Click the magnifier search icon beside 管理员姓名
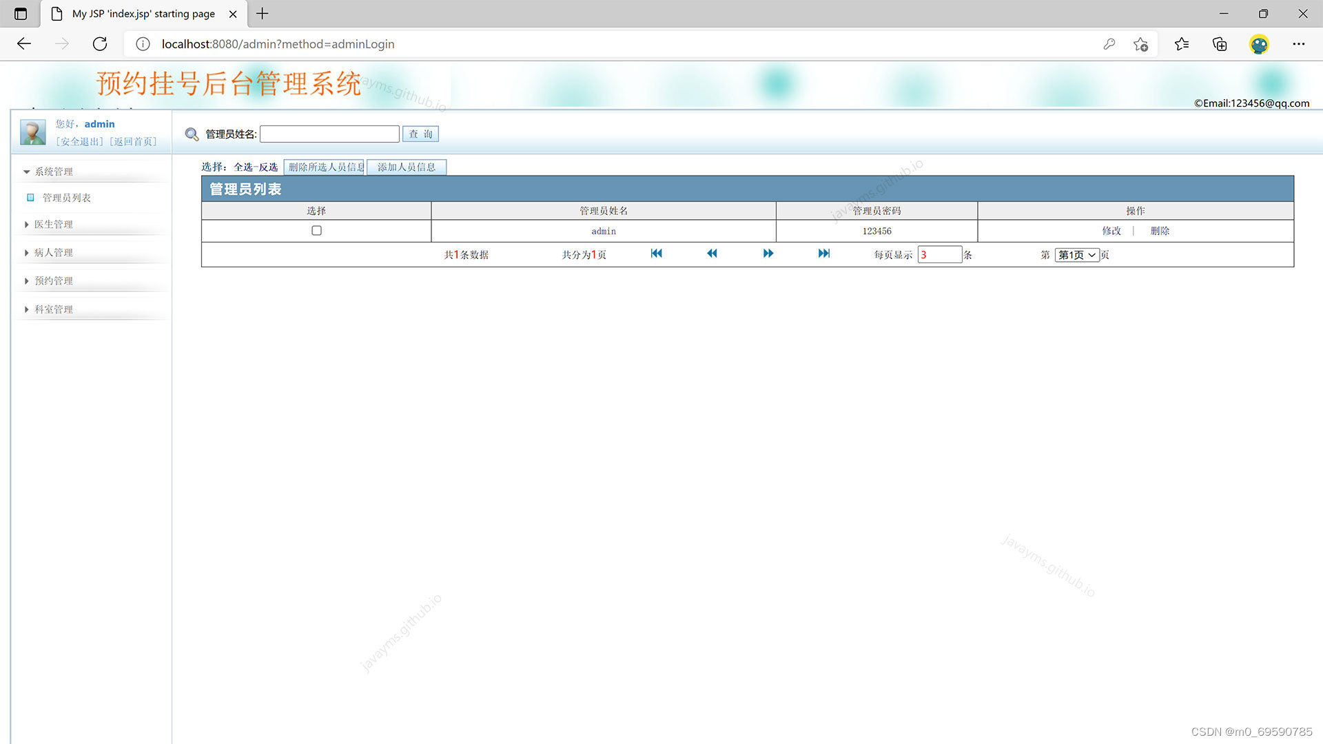Image resolution: width=1323 pixels, height=744 pixels. 192,134
